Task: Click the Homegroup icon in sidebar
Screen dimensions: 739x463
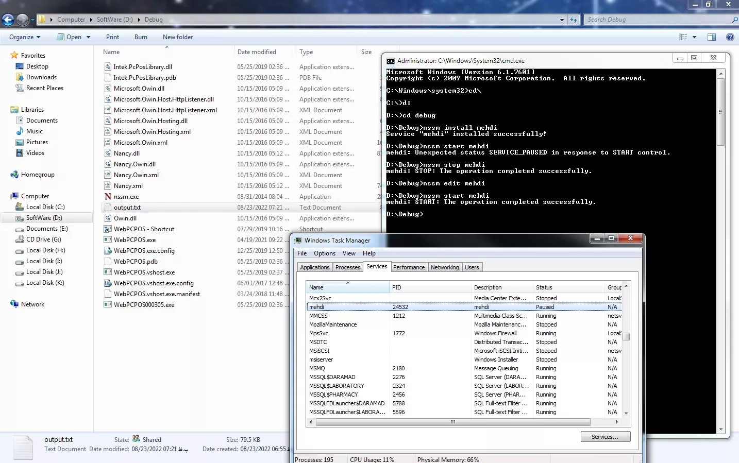Action: (x=14, y=174)
